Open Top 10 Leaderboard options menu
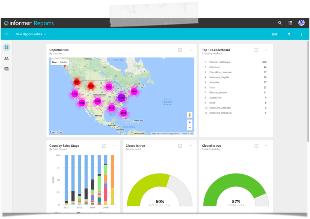Image resolution: width=310 pixels, height=219 pixels. coord(266,50)
